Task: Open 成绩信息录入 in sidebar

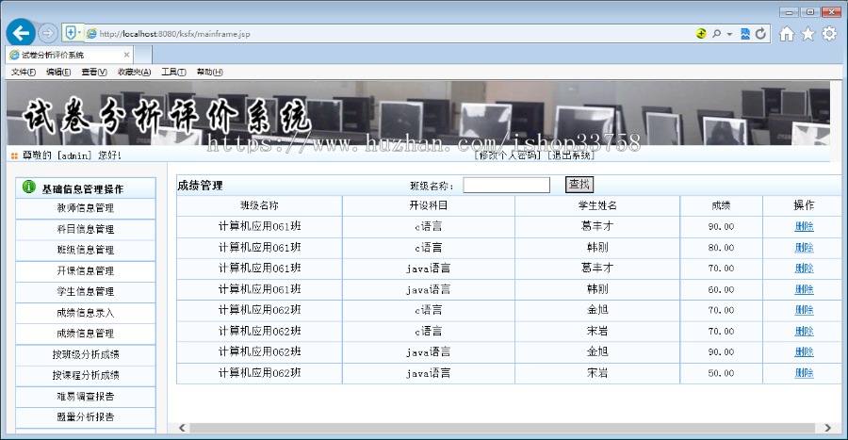Action: 86,313
